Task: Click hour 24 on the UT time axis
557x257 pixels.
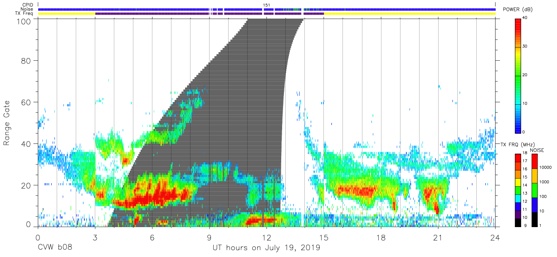Action: point(495,238)
